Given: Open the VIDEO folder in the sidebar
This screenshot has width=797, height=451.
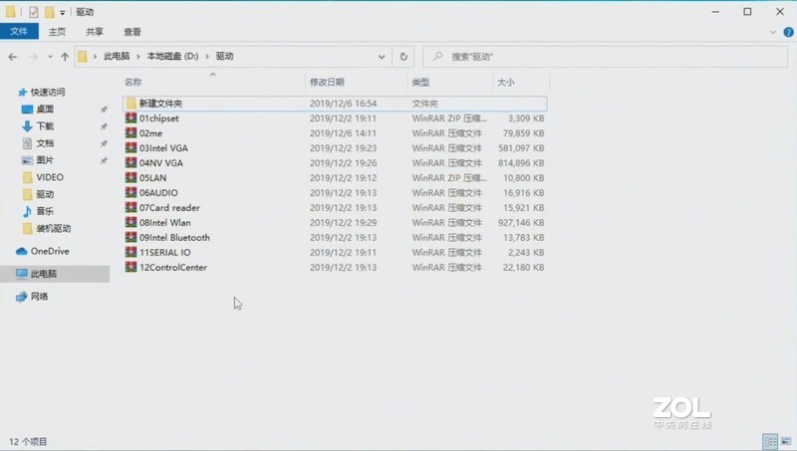Looking at the screenshot, I should [x=49, y=177].
